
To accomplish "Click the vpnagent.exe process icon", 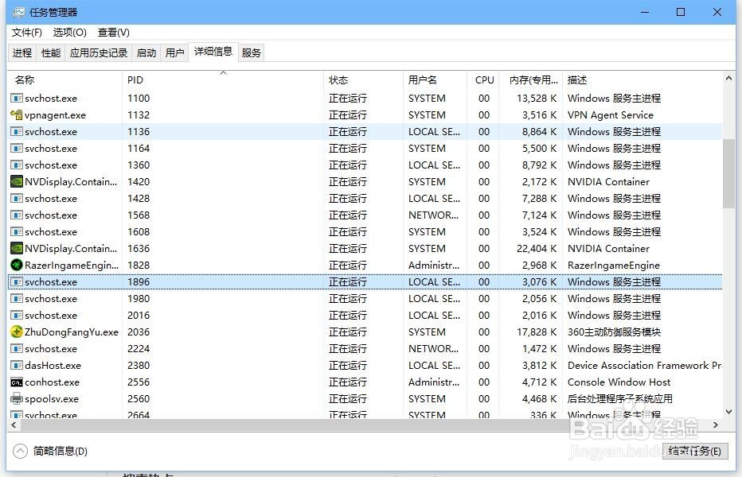I will 17,114.
